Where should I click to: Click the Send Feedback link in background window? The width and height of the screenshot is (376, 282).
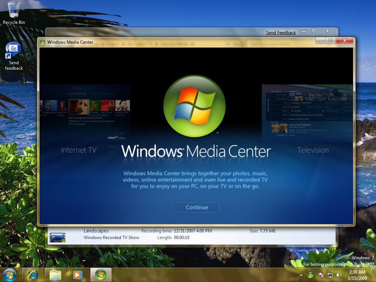(x=281, y=33)
